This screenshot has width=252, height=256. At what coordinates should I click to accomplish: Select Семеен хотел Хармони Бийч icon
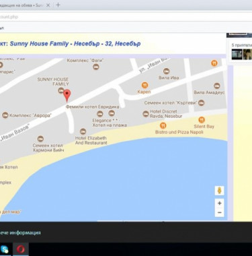40,139
